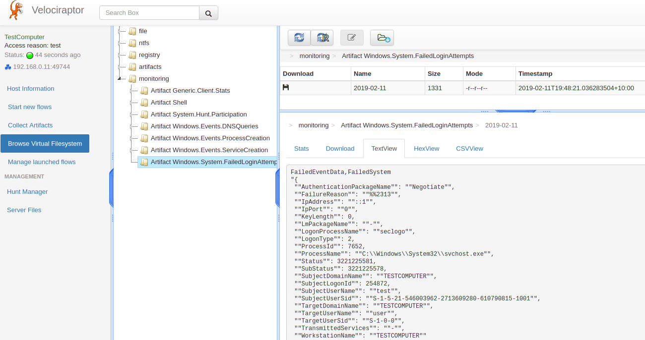Expand the artifacts folder in tree

120,67
